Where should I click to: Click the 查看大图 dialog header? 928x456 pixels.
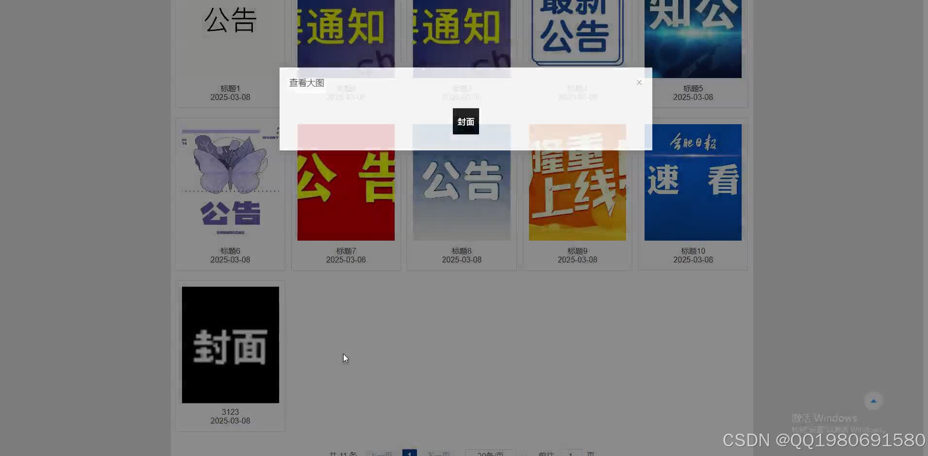[306, 82]
